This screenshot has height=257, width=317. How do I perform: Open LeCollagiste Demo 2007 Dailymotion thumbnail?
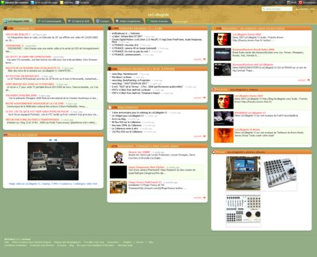coord(222,39)
